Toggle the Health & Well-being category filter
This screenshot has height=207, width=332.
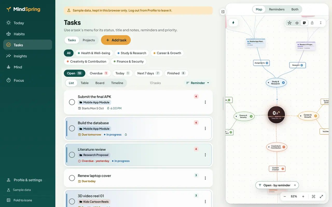[94, 53]
